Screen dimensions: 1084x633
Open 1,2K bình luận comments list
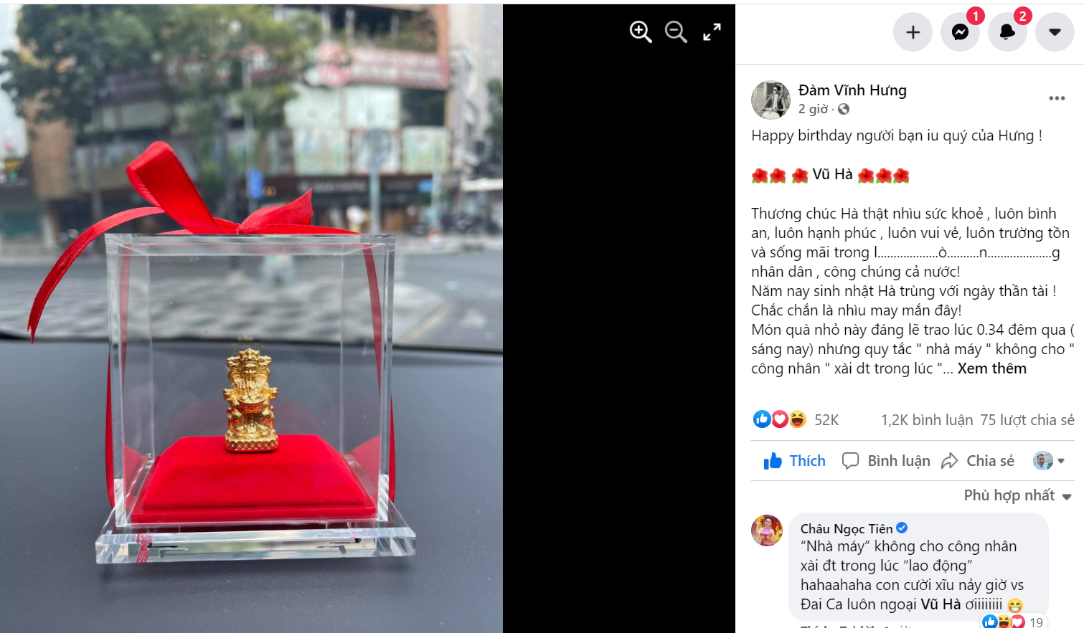(x=927, y=420)
